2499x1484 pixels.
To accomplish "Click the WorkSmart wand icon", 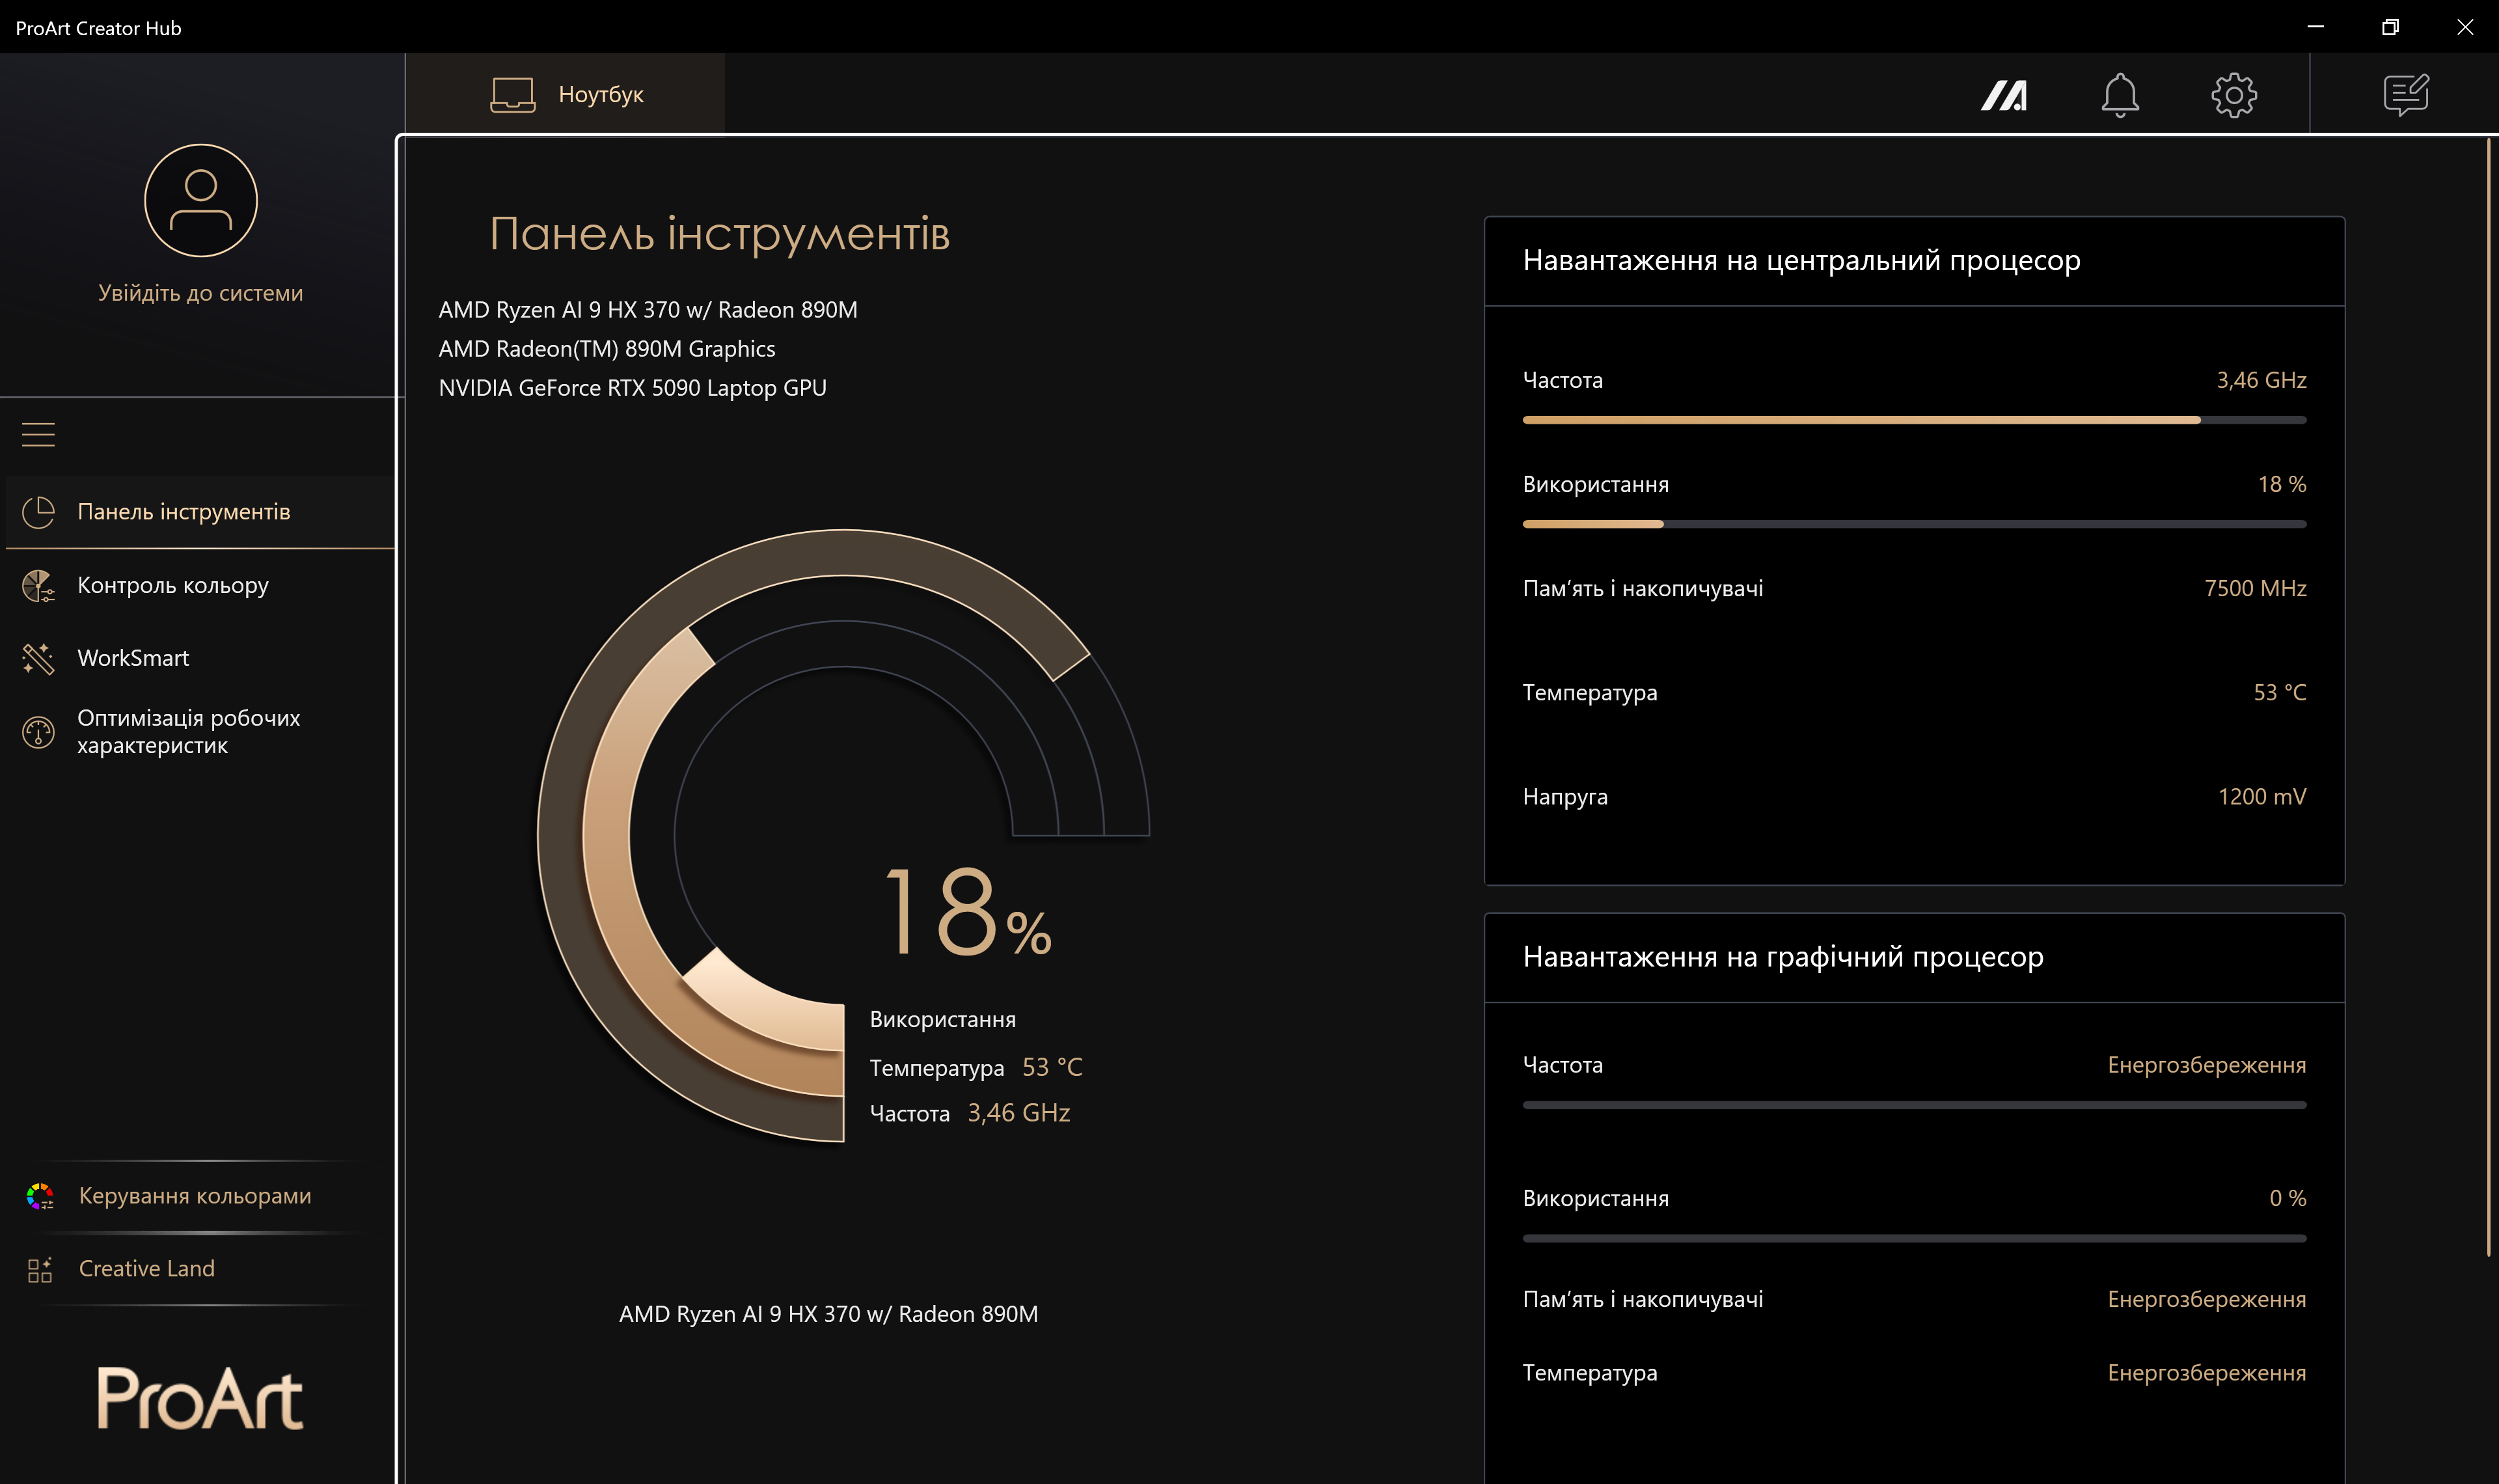I will tap(38, 658).
